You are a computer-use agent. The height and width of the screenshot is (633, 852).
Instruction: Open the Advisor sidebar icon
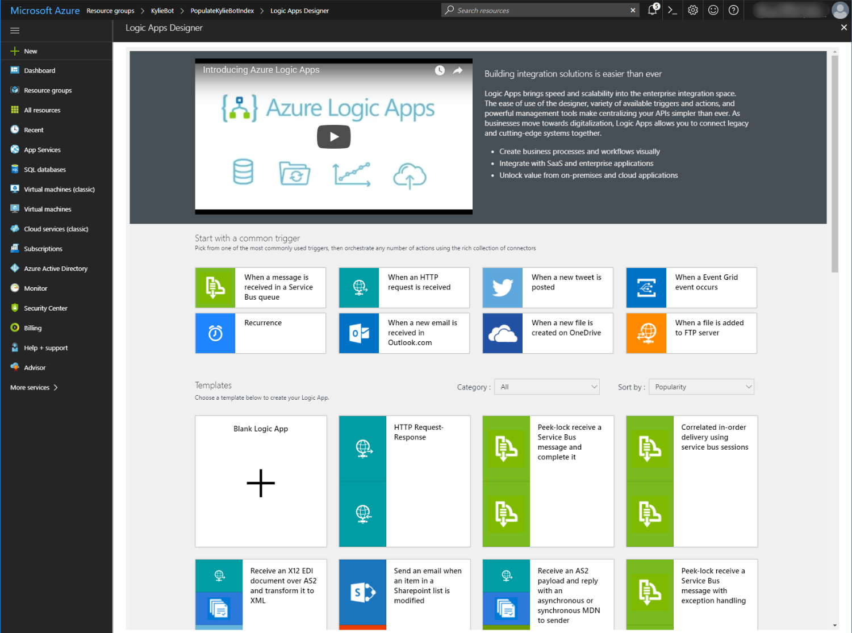[15, 367]
